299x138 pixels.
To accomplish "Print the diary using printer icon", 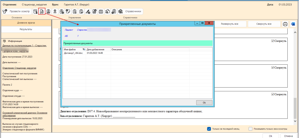I will click(285, 24).
